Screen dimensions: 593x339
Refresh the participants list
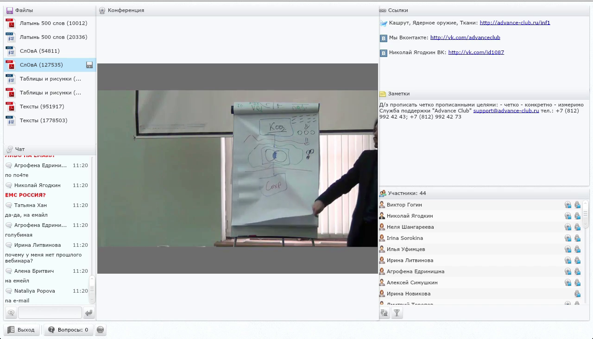click(384, 313)
